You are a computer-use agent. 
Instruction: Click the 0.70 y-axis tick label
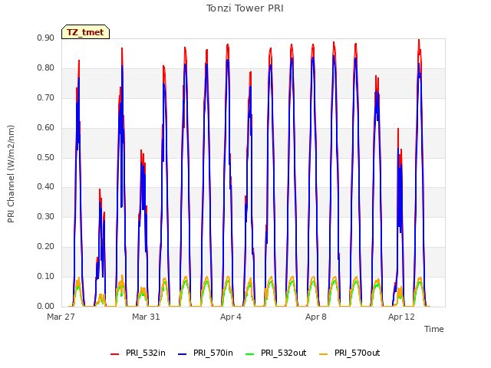click(x=46, y=97)
